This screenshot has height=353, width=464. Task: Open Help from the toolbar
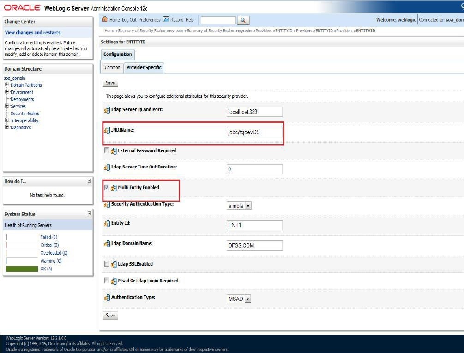[x=190, y=20]
